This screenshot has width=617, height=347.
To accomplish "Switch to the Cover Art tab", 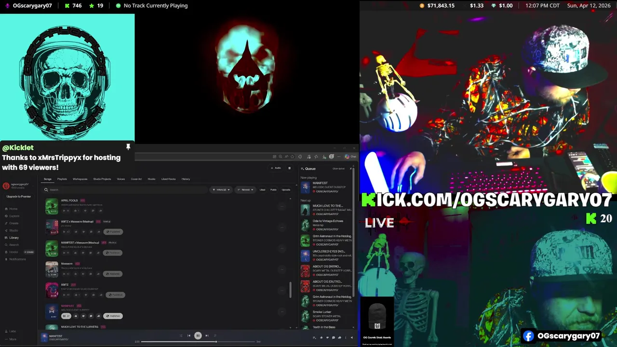I will coord(136,179).
